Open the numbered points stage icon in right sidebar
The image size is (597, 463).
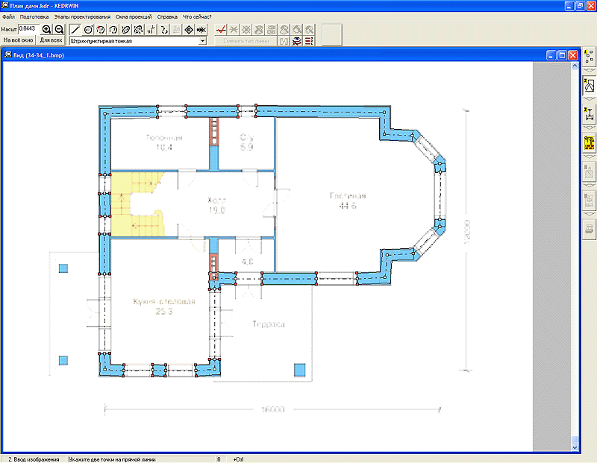(589, 57)
